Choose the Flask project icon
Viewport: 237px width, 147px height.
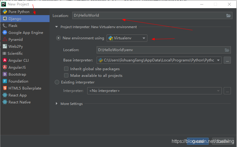pos(5,26)
